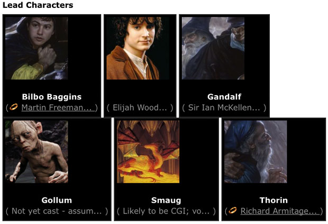The image size is (328, 224).
Task: Open the Martin Freeman link
Action: coord(58,107)
